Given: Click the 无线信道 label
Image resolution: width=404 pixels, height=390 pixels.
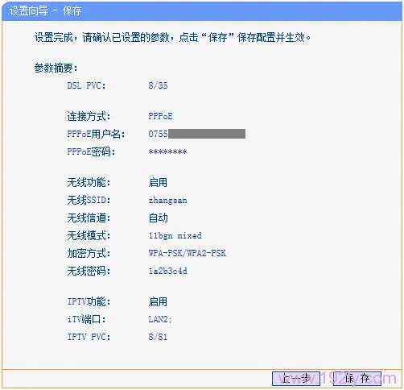Looking at the screenshot, I should 89,218.
